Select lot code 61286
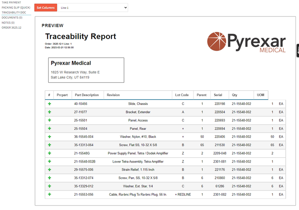The image size is (299, 210). [x=220, y=186]
